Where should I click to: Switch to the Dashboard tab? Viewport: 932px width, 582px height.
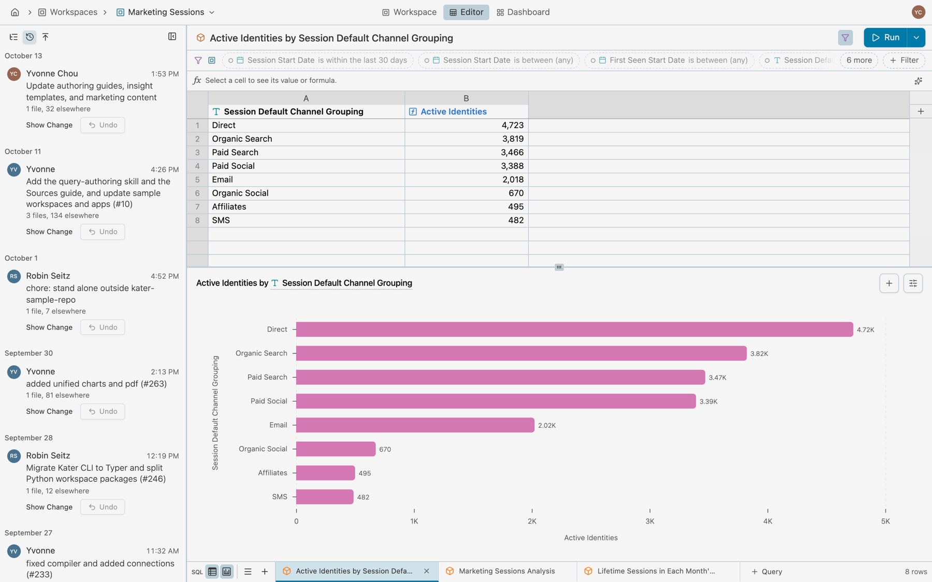pos(523,12)
